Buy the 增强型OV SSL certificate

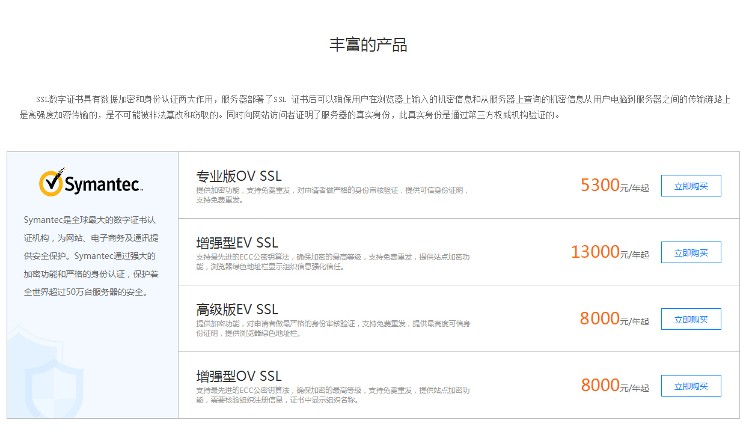pos(691,386)
